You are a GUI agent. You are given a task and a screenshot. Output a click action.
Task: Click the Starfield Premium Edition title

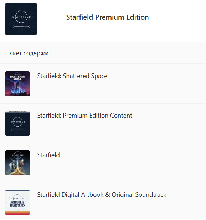click(107, 17)
